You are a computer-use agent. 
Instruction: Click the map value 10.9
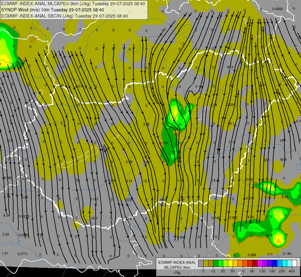tap(129, 200)
